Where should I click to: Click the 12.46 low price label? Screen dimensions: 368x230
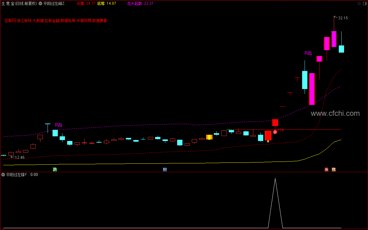pos(20,157)
